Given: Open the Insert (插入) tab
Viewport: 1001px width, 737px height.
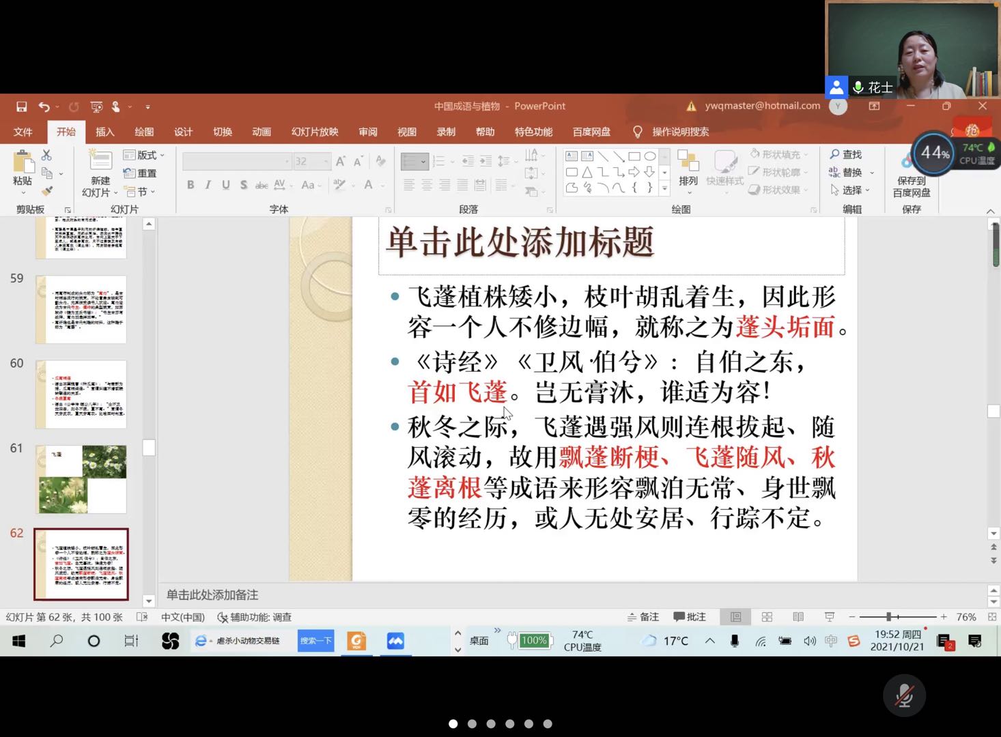Looking at the screenshot, I should point(104,132).
